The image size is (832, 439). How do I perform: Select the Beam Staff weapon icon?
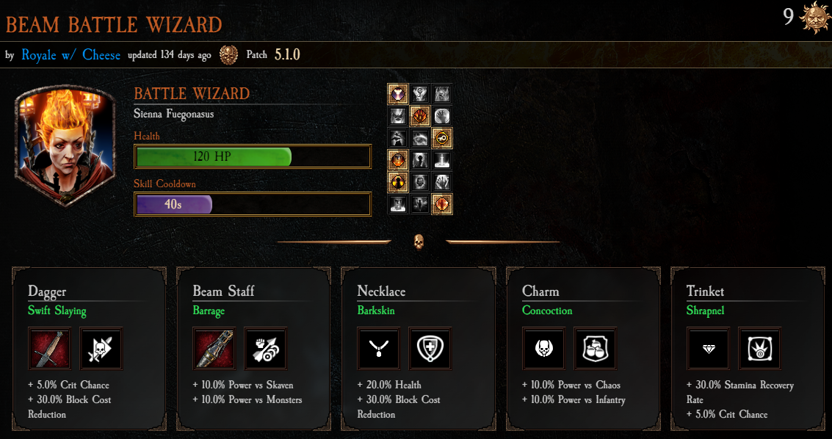click(x=214, y=348)
